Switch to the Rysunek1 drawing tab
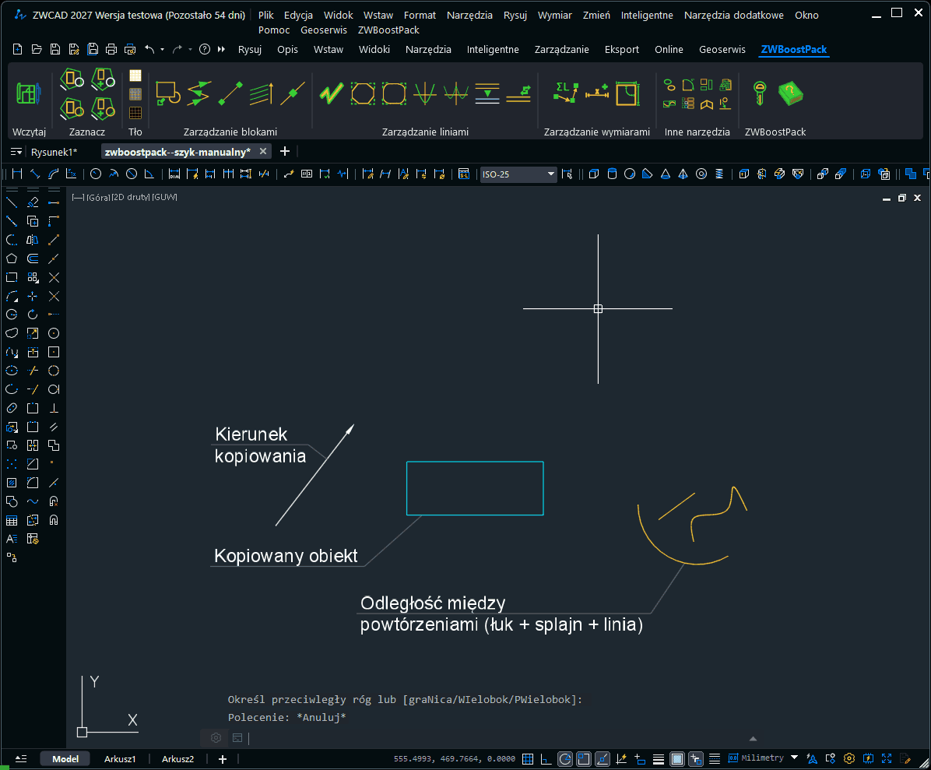 [54, 151]
